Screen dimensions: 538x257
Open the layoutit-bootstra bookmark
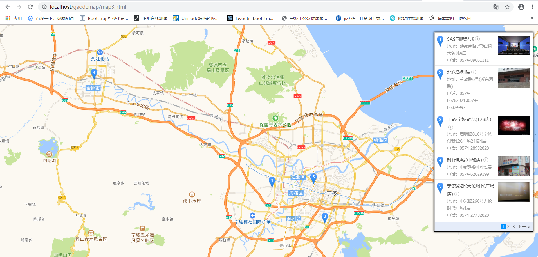(x=250, y=18)
